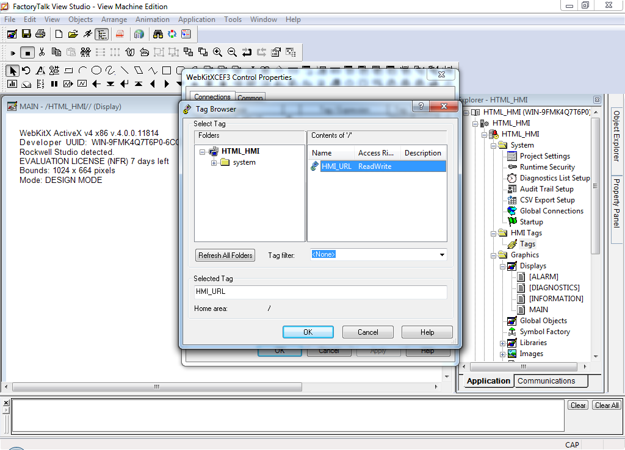
Task: Select Runtime Security in Explorer
Action: pyautogui.click(x=547, y=167)
